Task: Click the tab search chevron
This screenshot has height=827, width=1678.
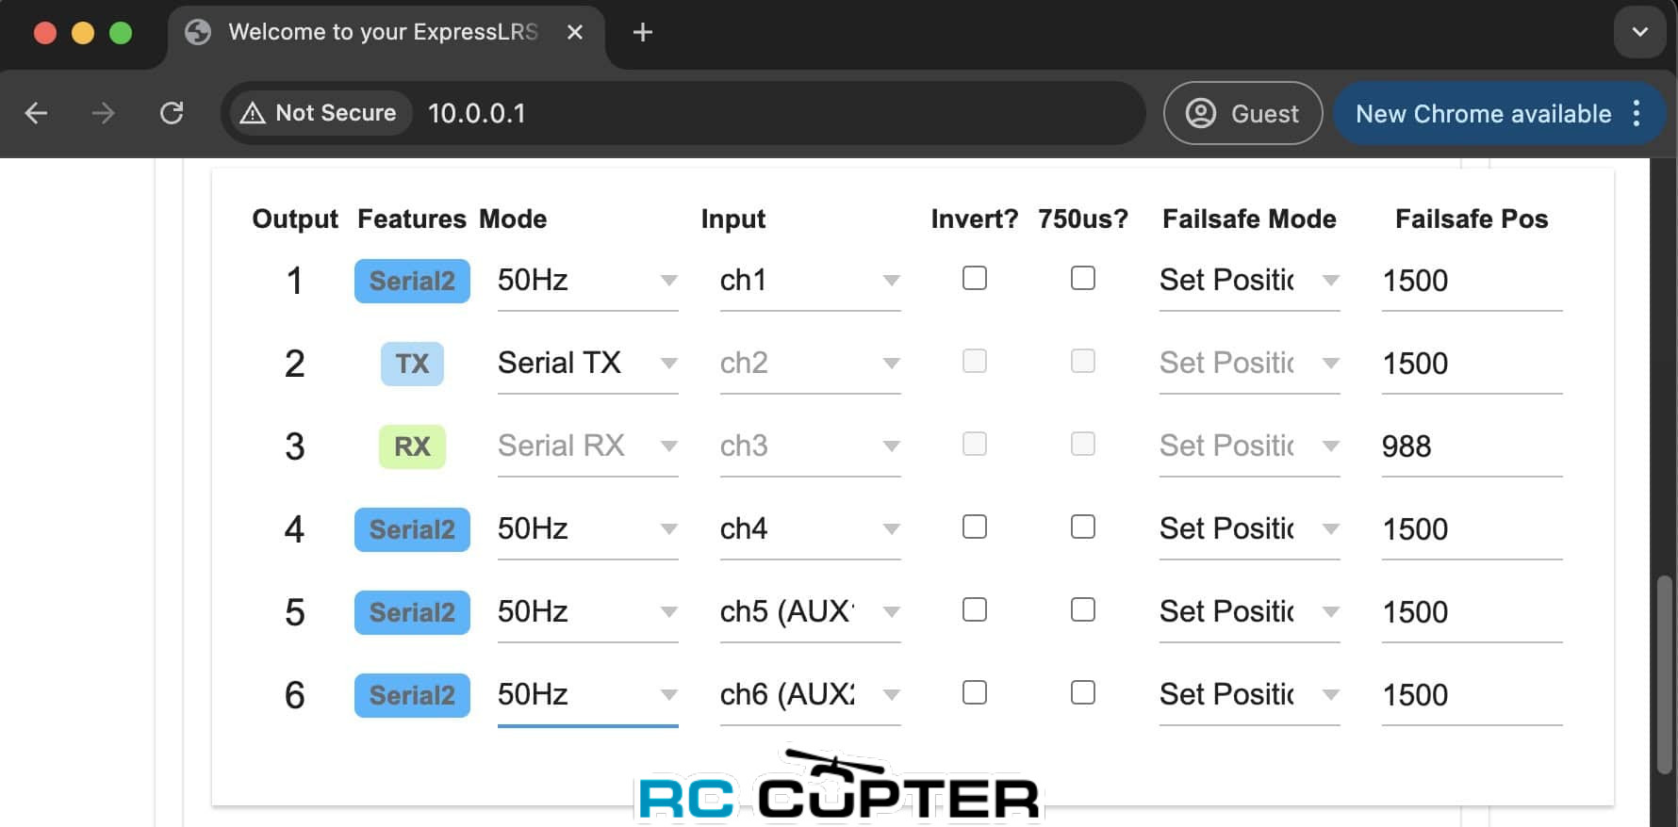Action: point(1640,32)
